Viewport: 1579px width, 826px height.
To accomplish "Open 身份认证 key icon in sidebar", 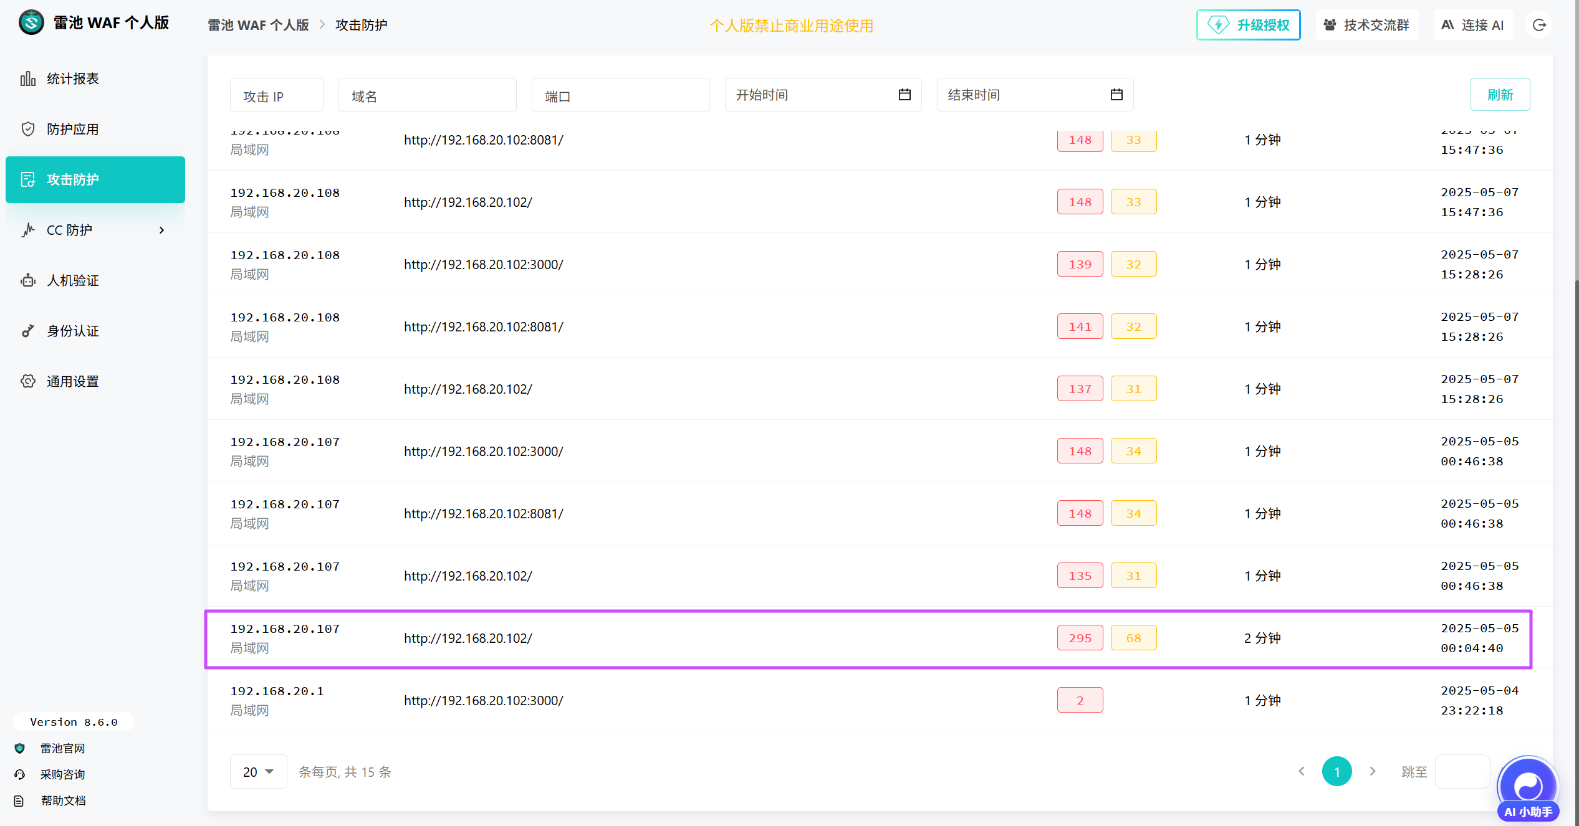I will [x=28, y=331].
